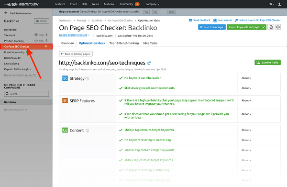Open Help in top navigation
Screen dimensions: 287x187
pos(84,4)
